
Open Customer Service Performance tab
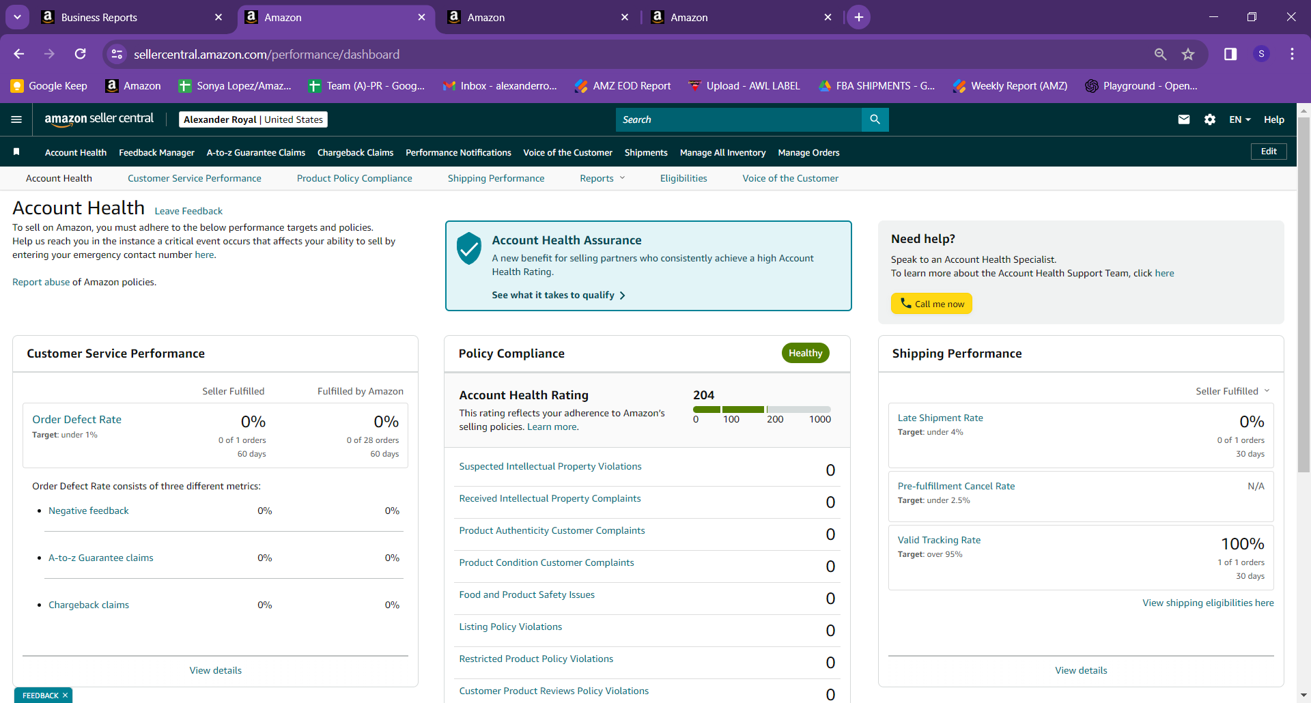click(x=195, y=178)
